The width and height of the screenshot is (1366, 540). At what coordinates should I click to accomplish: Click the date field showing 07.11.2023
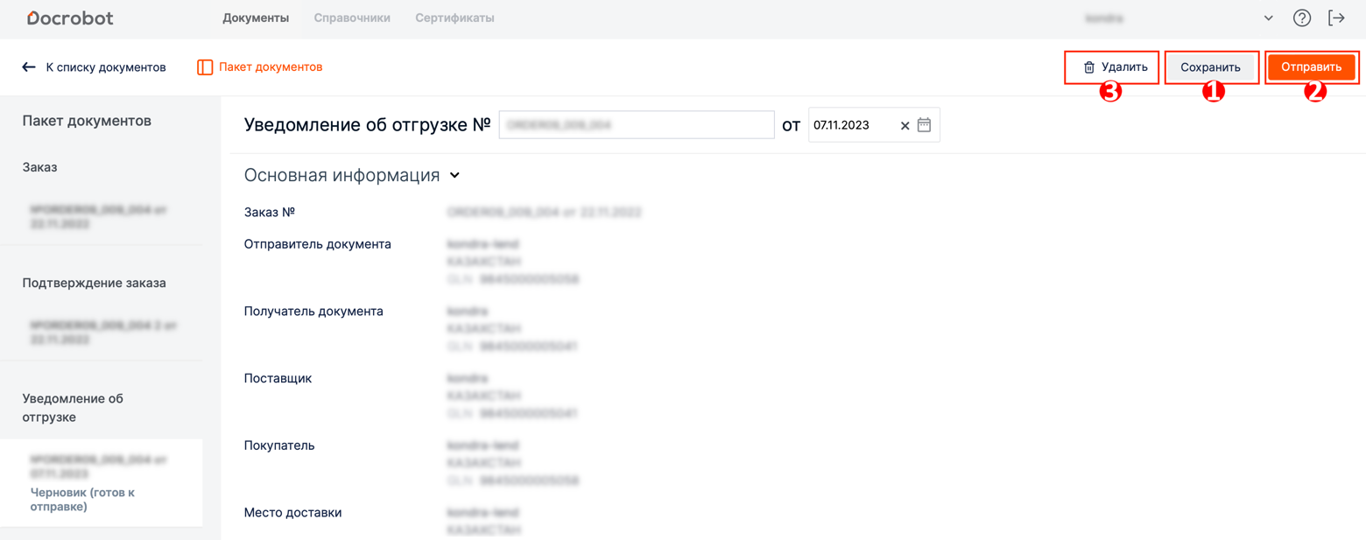pos(851,125)
